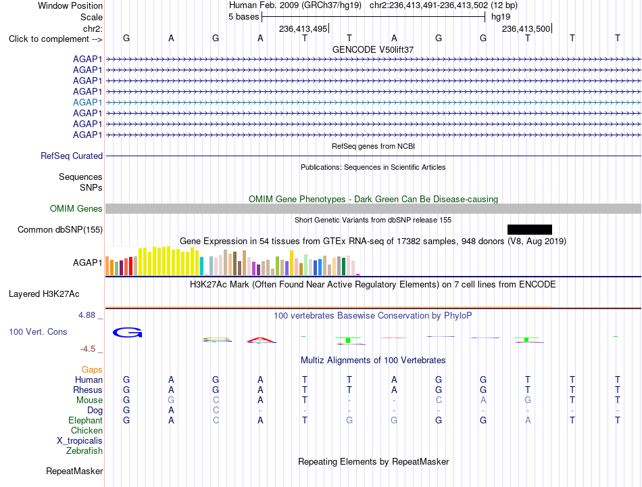Viewport: 642px width, 487px height.
Task: Click the A base in Dog row
Action: click(171, 411)
